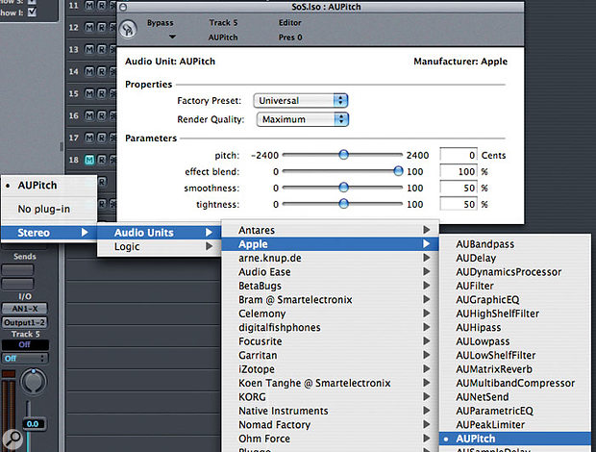Expand the Koen Tanghe @ Smartelectronix submenu
Screen dimensions: 596x452
[x=330, y=383]
